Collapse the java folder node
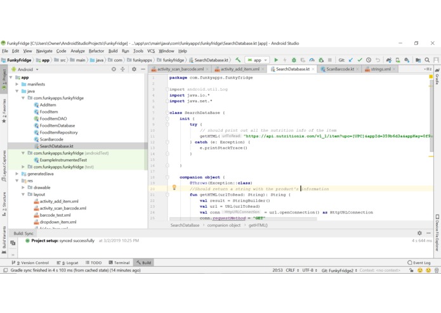Image resolution: width=441 pixels, height=313 pixels. [17, 91]
